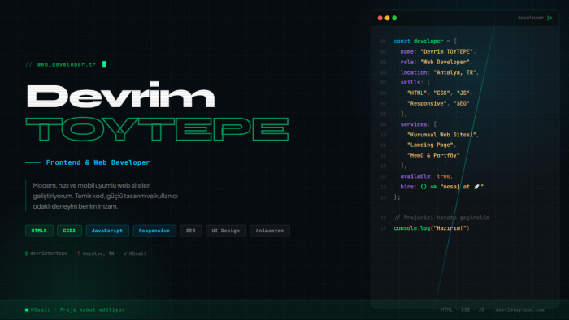This screenshot has width=569, height=320.
Task: Open the devrimtoytepe.com link in the footer
Action: coord(519,310)
